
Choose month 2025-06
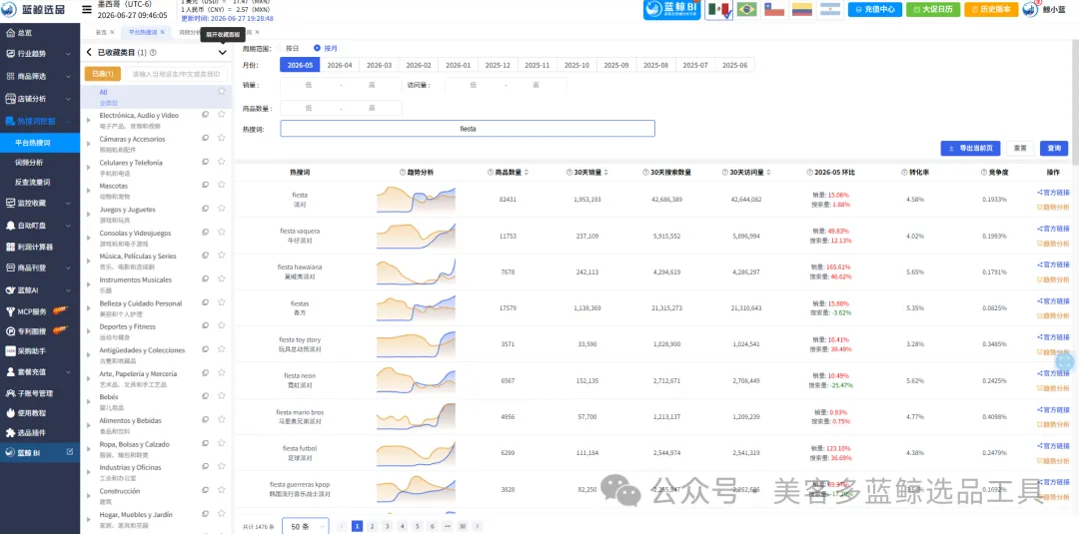735,65
